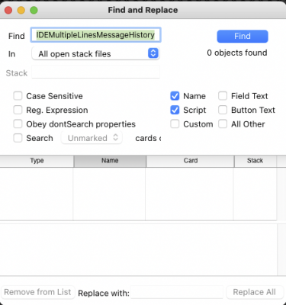Enable the Custom properties checkbox
The image size is (286, 305).
tap(175, 124)
